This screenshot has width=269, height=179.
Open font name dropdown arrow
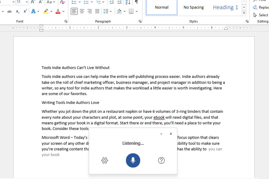point(13,2)
